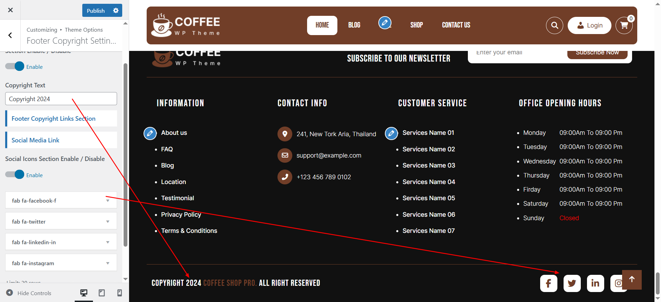Go to CONTACT US menu item

[x=456, y=25]
